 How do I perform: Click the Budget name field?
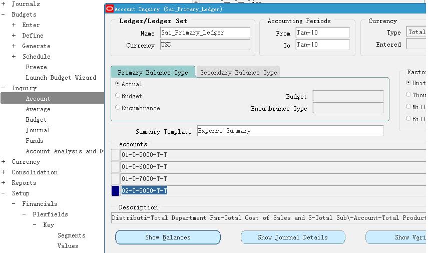[348, 96]
